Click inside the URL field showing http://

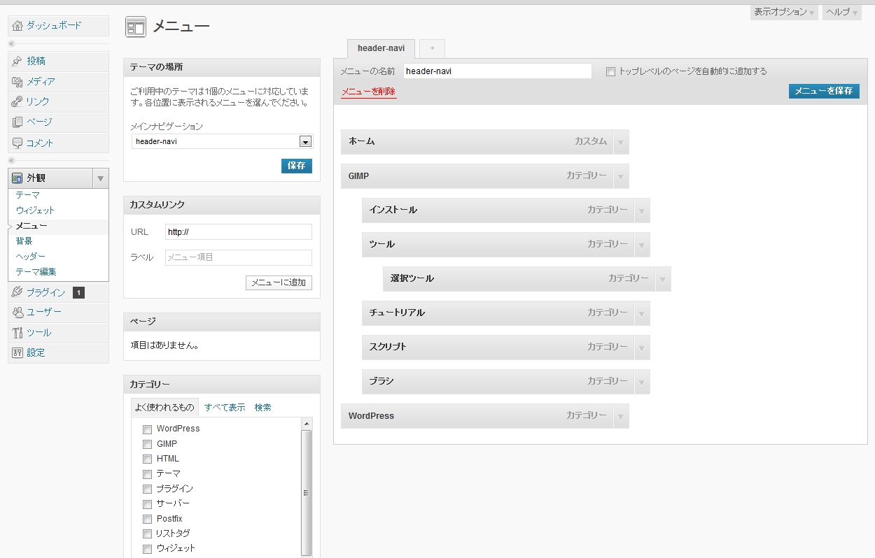[238, 231]
